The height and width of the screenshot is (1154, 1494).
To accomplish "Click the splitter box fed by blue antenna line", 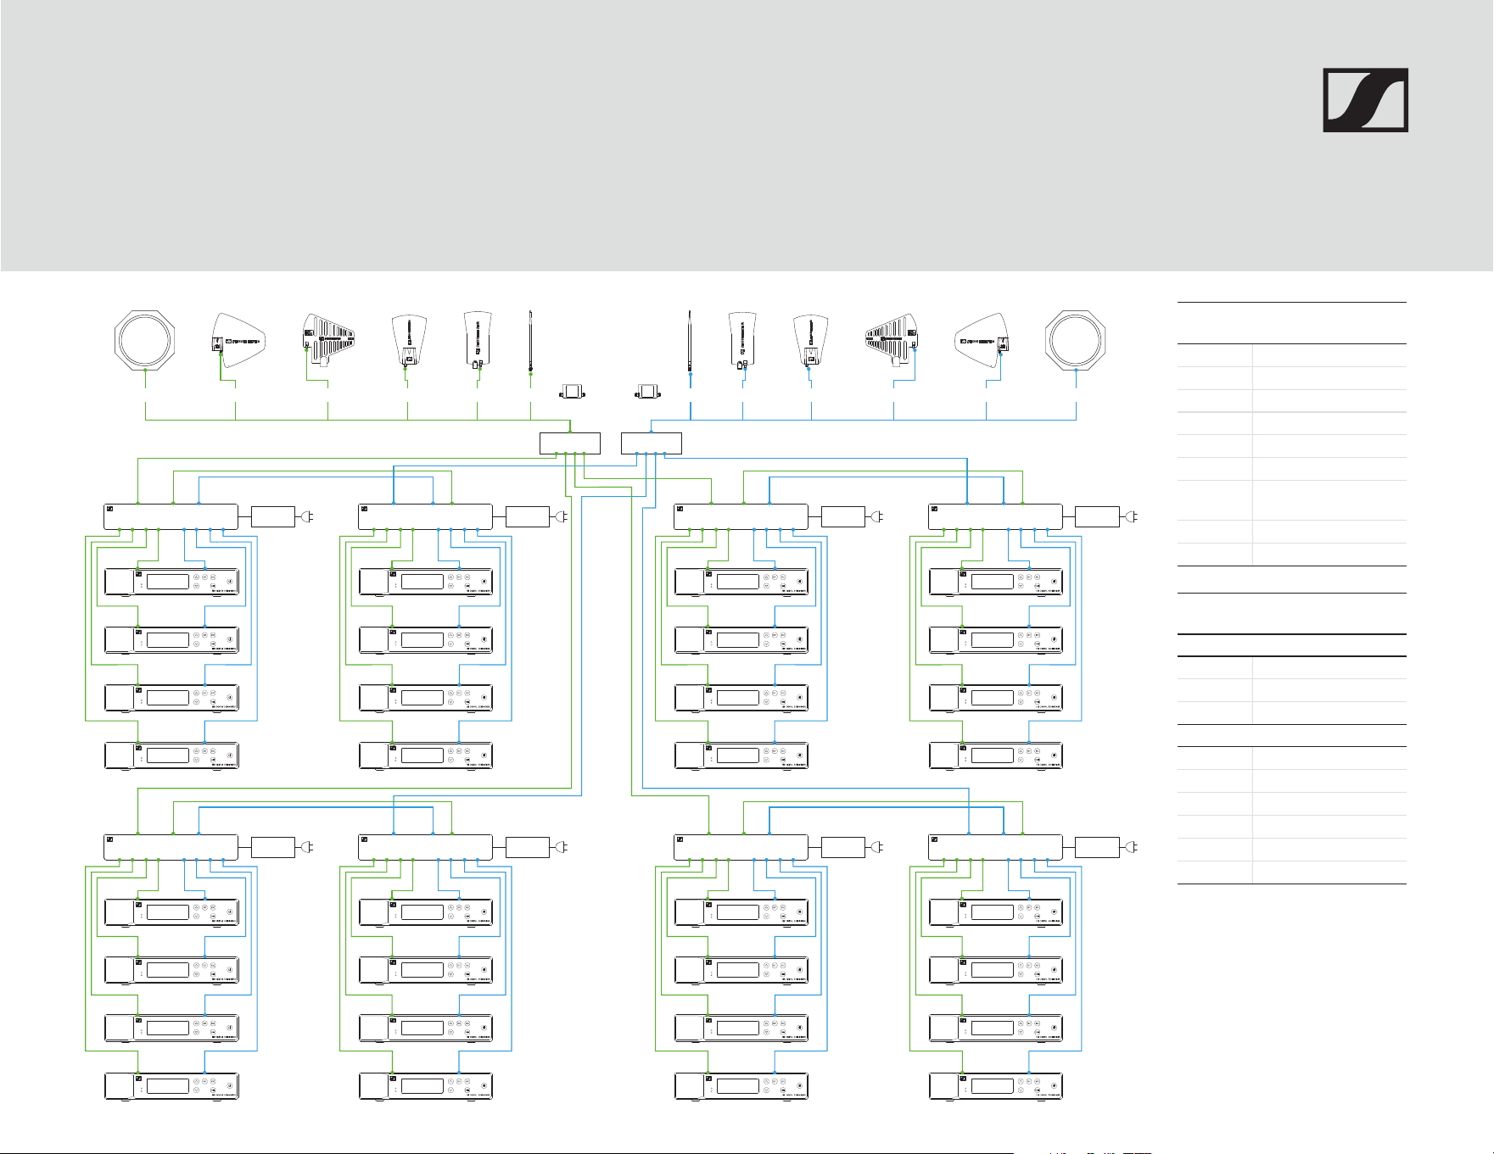I will (652, 443).
